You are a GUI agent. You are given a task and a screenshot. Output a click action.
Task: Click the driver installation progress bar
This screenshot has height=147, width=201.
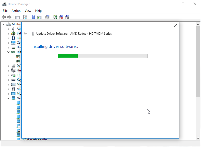click(102, 56)
